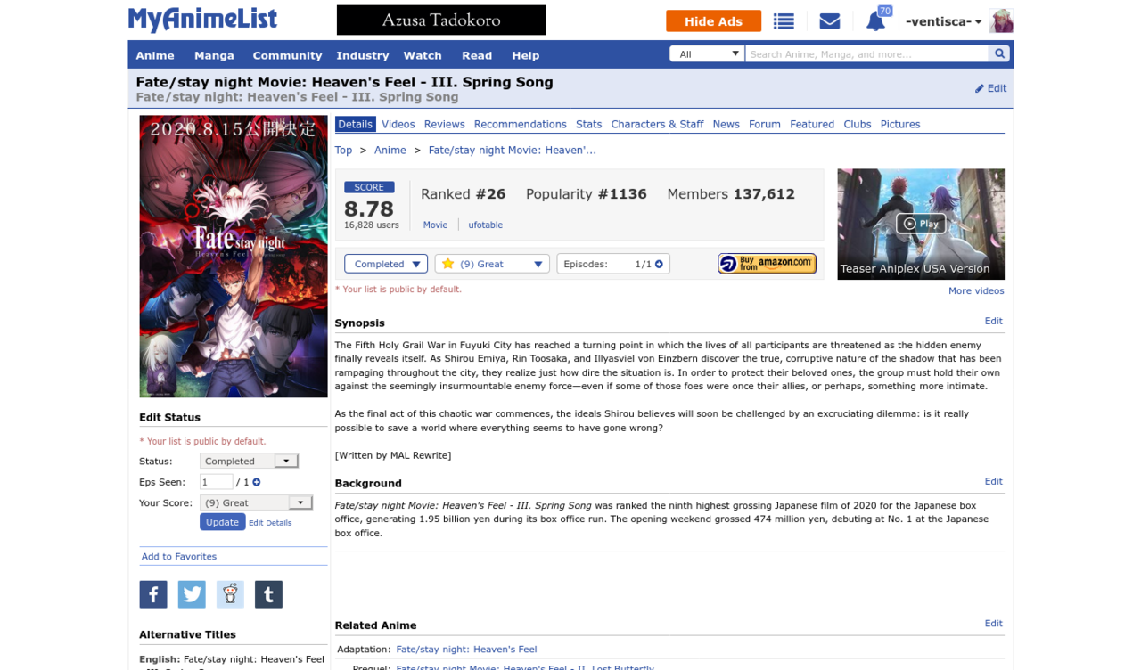Share on Reddit
The width and height of the screenshot is (1141, 670).
point(230,594)
